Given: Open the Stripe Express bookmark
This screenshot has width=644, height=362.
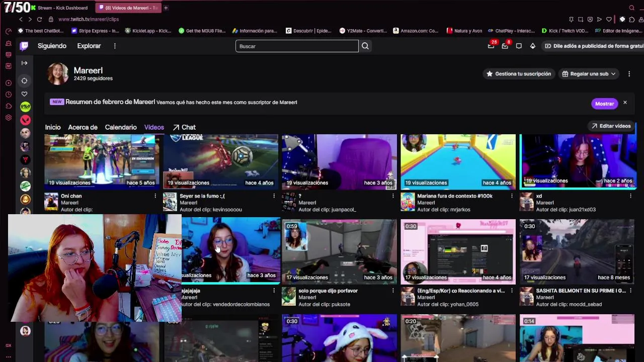Looking at the screenshot, I should point(95,31).
